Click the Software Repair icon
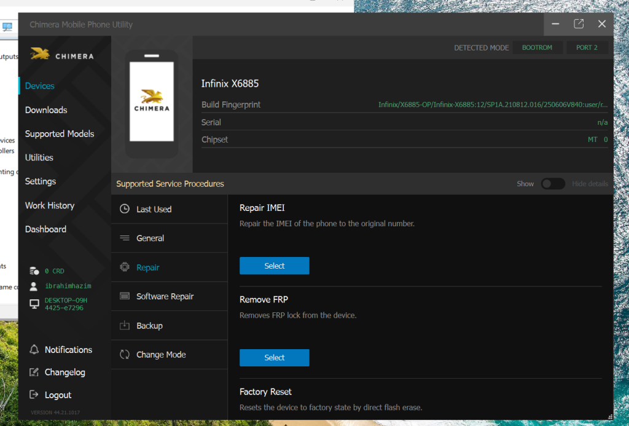629x426 pixels. pyautogui.click(x=125, y=296)
